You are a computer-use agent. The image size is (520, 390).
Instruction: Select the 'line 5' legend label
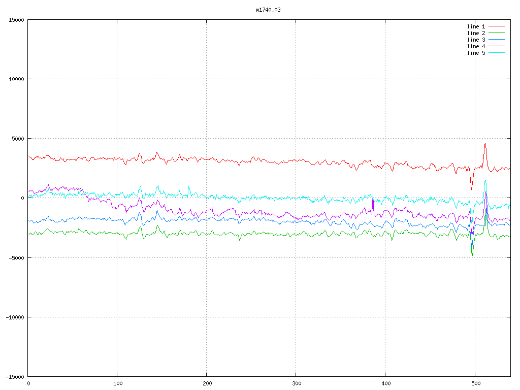pyautogui.click(x=476, y=52)
